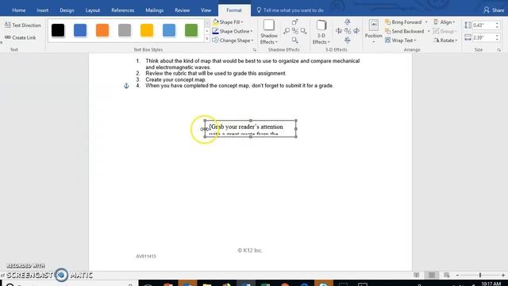This screenshot has width=508, height=286.
Task: Select the gold text box style
Action: pos(147,30)
